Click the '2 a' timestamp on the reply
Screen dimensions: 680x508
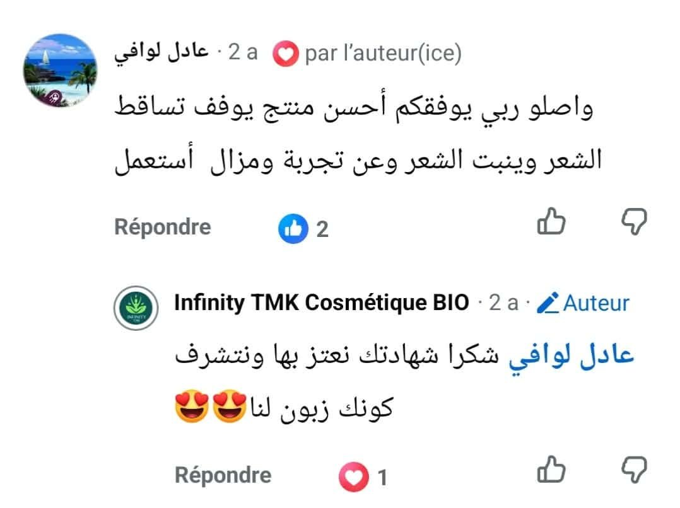click(503, 303)
